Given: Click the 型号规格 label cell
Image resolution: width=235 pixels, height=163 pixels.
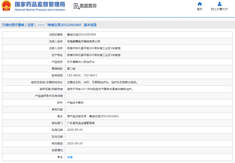Looking at the screenshot, I should point(34,75).
